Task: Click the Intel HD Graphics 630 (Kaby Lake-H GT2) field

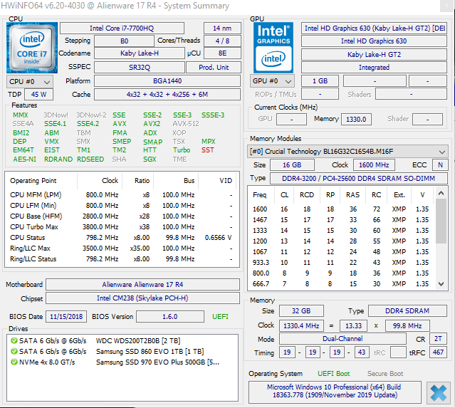Action: pyautogui.click(x=374, y=28)
